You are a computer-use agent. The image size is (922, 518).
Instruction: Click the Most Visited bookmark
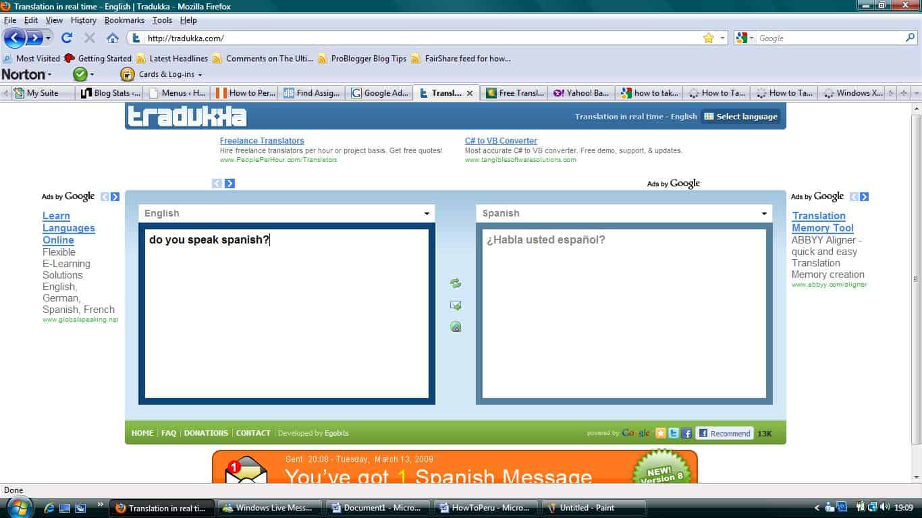[x=32, y=59]
